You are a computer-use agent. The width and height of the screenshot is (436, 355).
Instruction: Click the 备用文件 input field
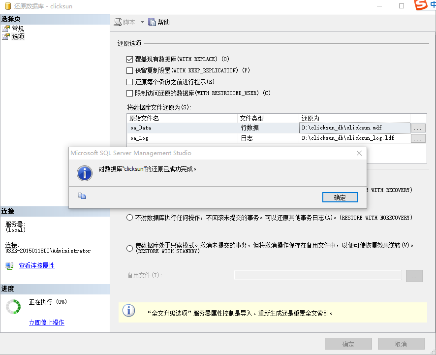point(317,275)
